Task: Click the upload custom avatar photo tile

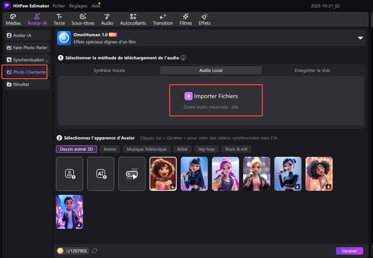Action: pos(70,174)
